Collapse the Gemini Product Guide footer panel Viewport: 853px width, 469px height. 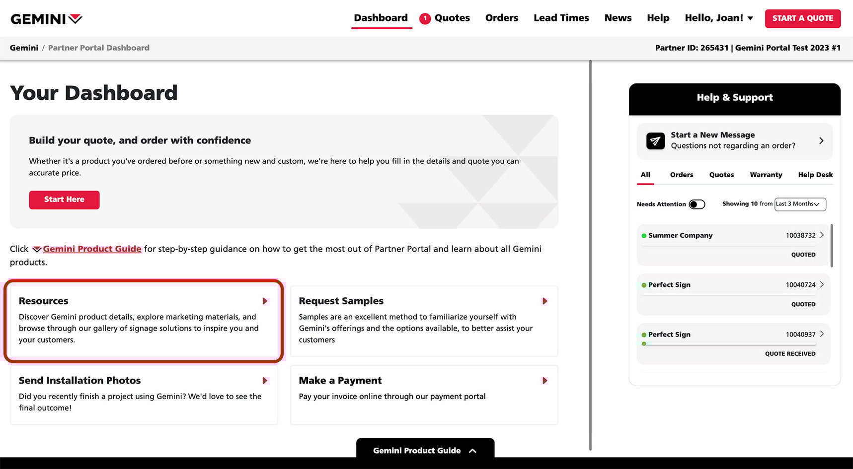[x=472, y=451]
